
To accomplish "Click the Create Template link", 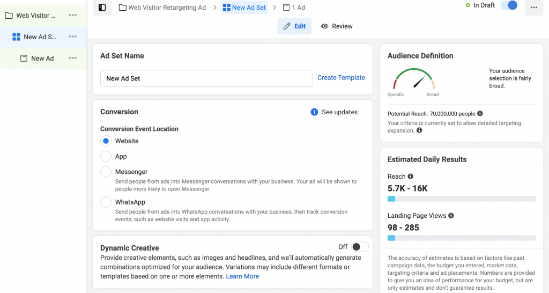I will click(341, 78).
